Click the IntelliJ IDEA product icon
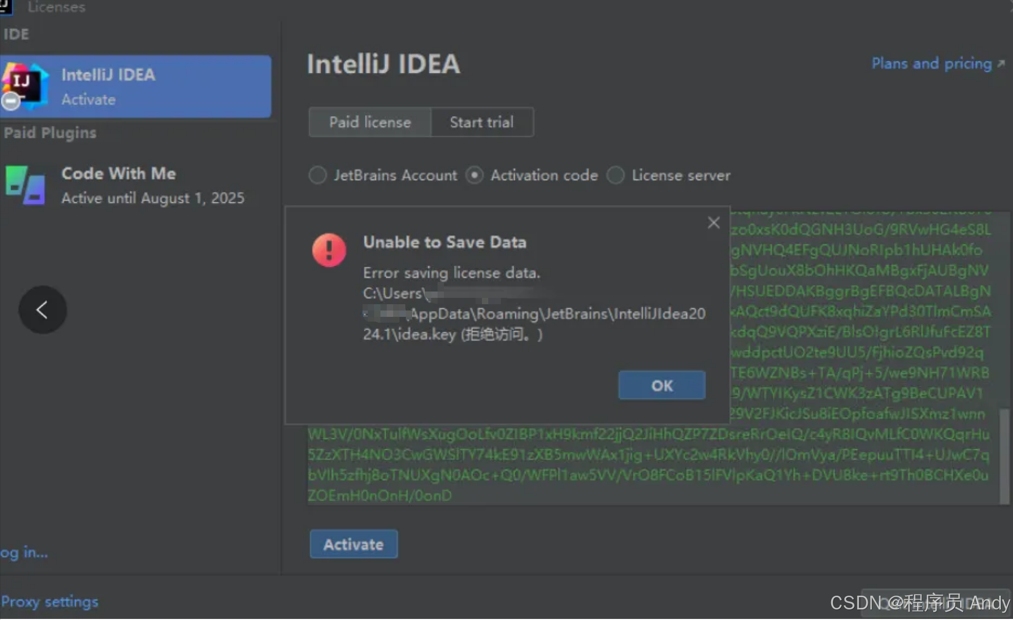Viewport: 1013px width, 620px height. pyautogui.click(x=25, y=86)
